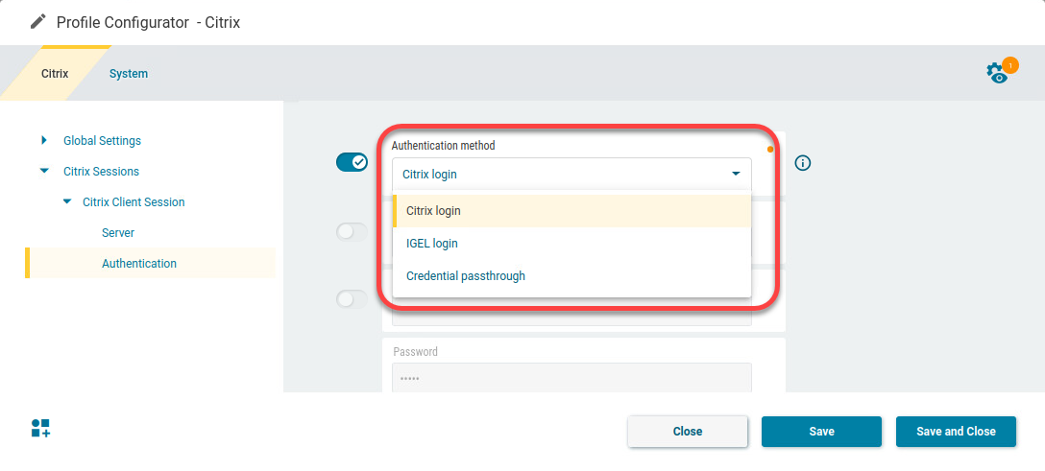Select the Citrix tab

click(55, 74)
